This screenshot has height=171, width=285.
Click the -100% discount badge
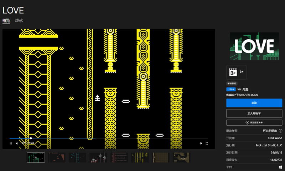(x=231, y=89)
